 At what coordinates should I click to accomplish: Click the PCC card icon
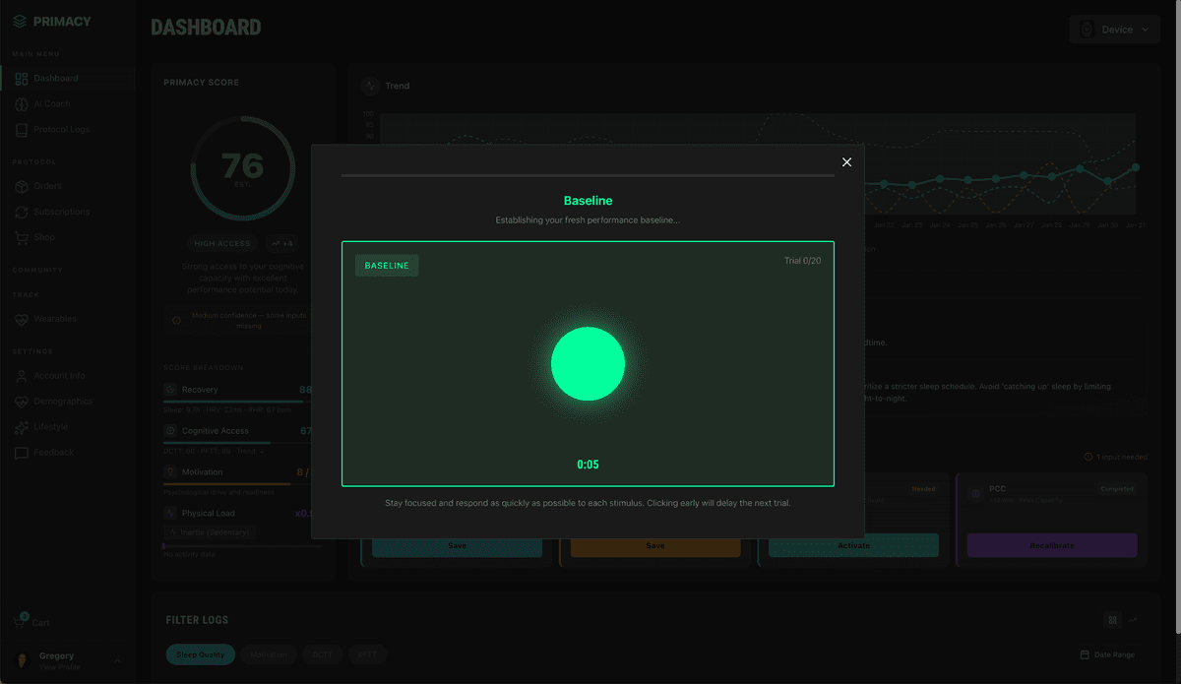coord(975,492)
